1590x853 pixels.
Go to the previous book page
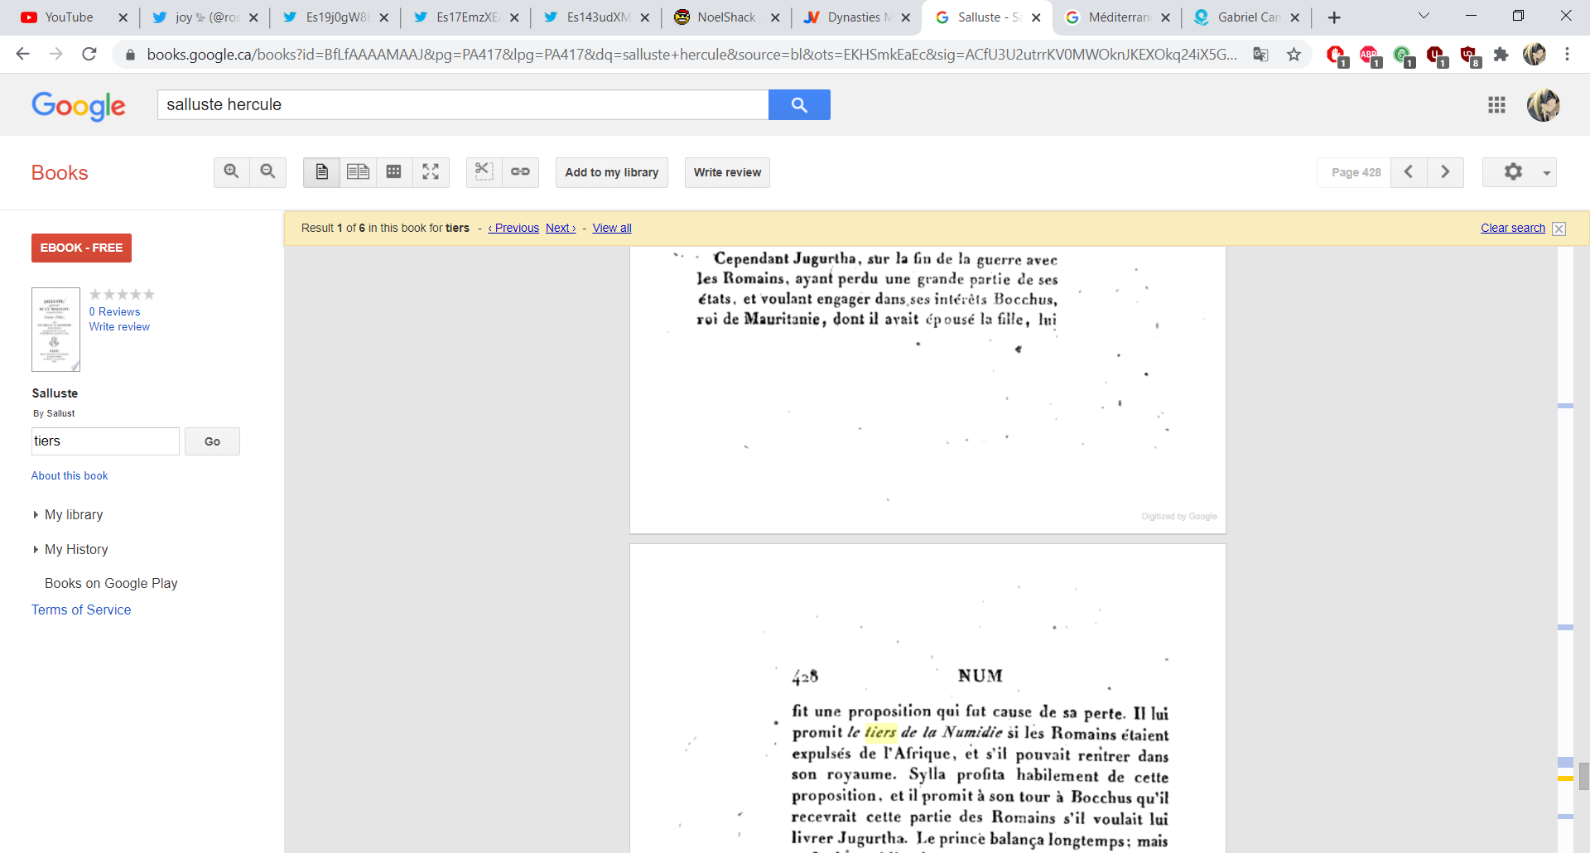click(x=1409, y=172)
